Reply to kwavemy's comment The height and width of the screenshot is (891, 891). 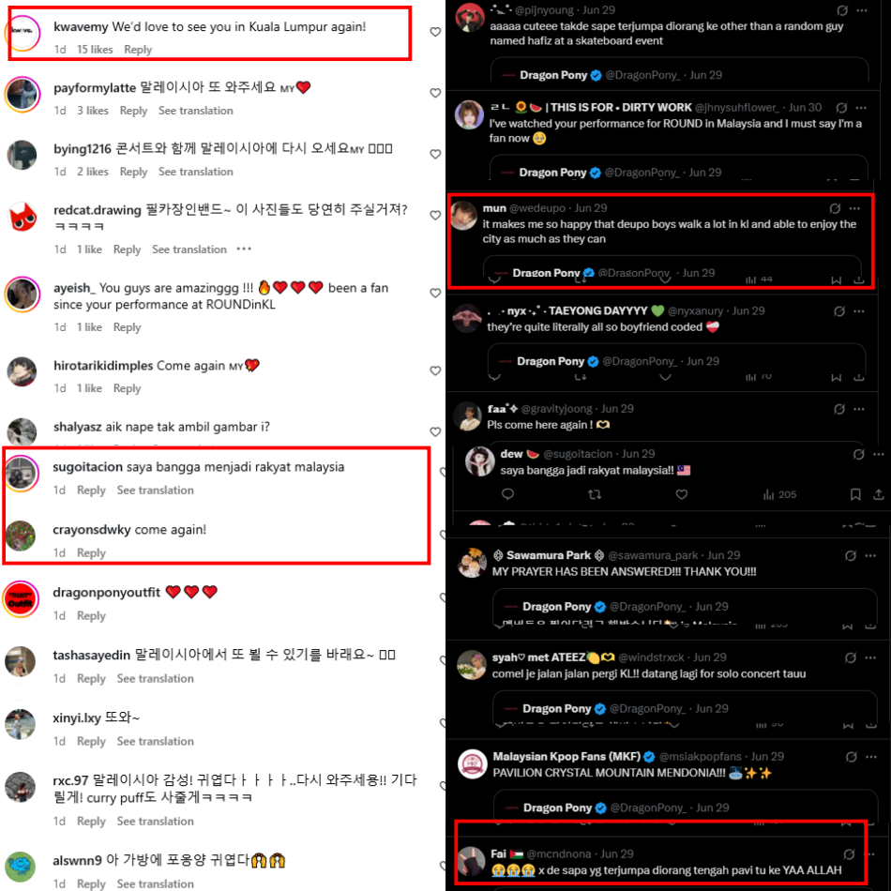(x=138, y=50)
